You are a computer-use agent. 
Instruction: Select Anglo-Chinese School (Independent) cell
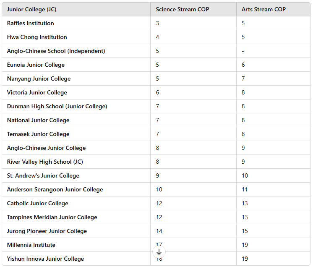tap(56, 51)
